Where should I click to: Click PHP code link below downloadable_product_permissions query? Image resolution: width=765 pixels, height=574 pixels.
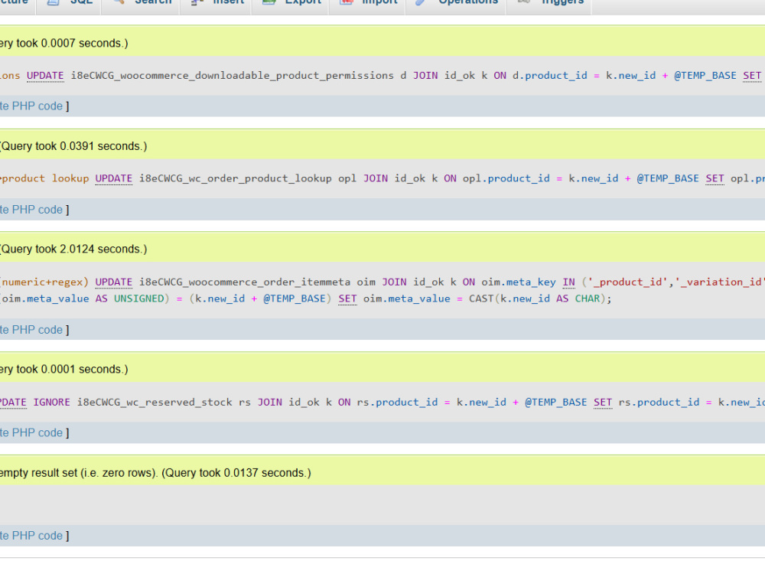coord(31,106)
